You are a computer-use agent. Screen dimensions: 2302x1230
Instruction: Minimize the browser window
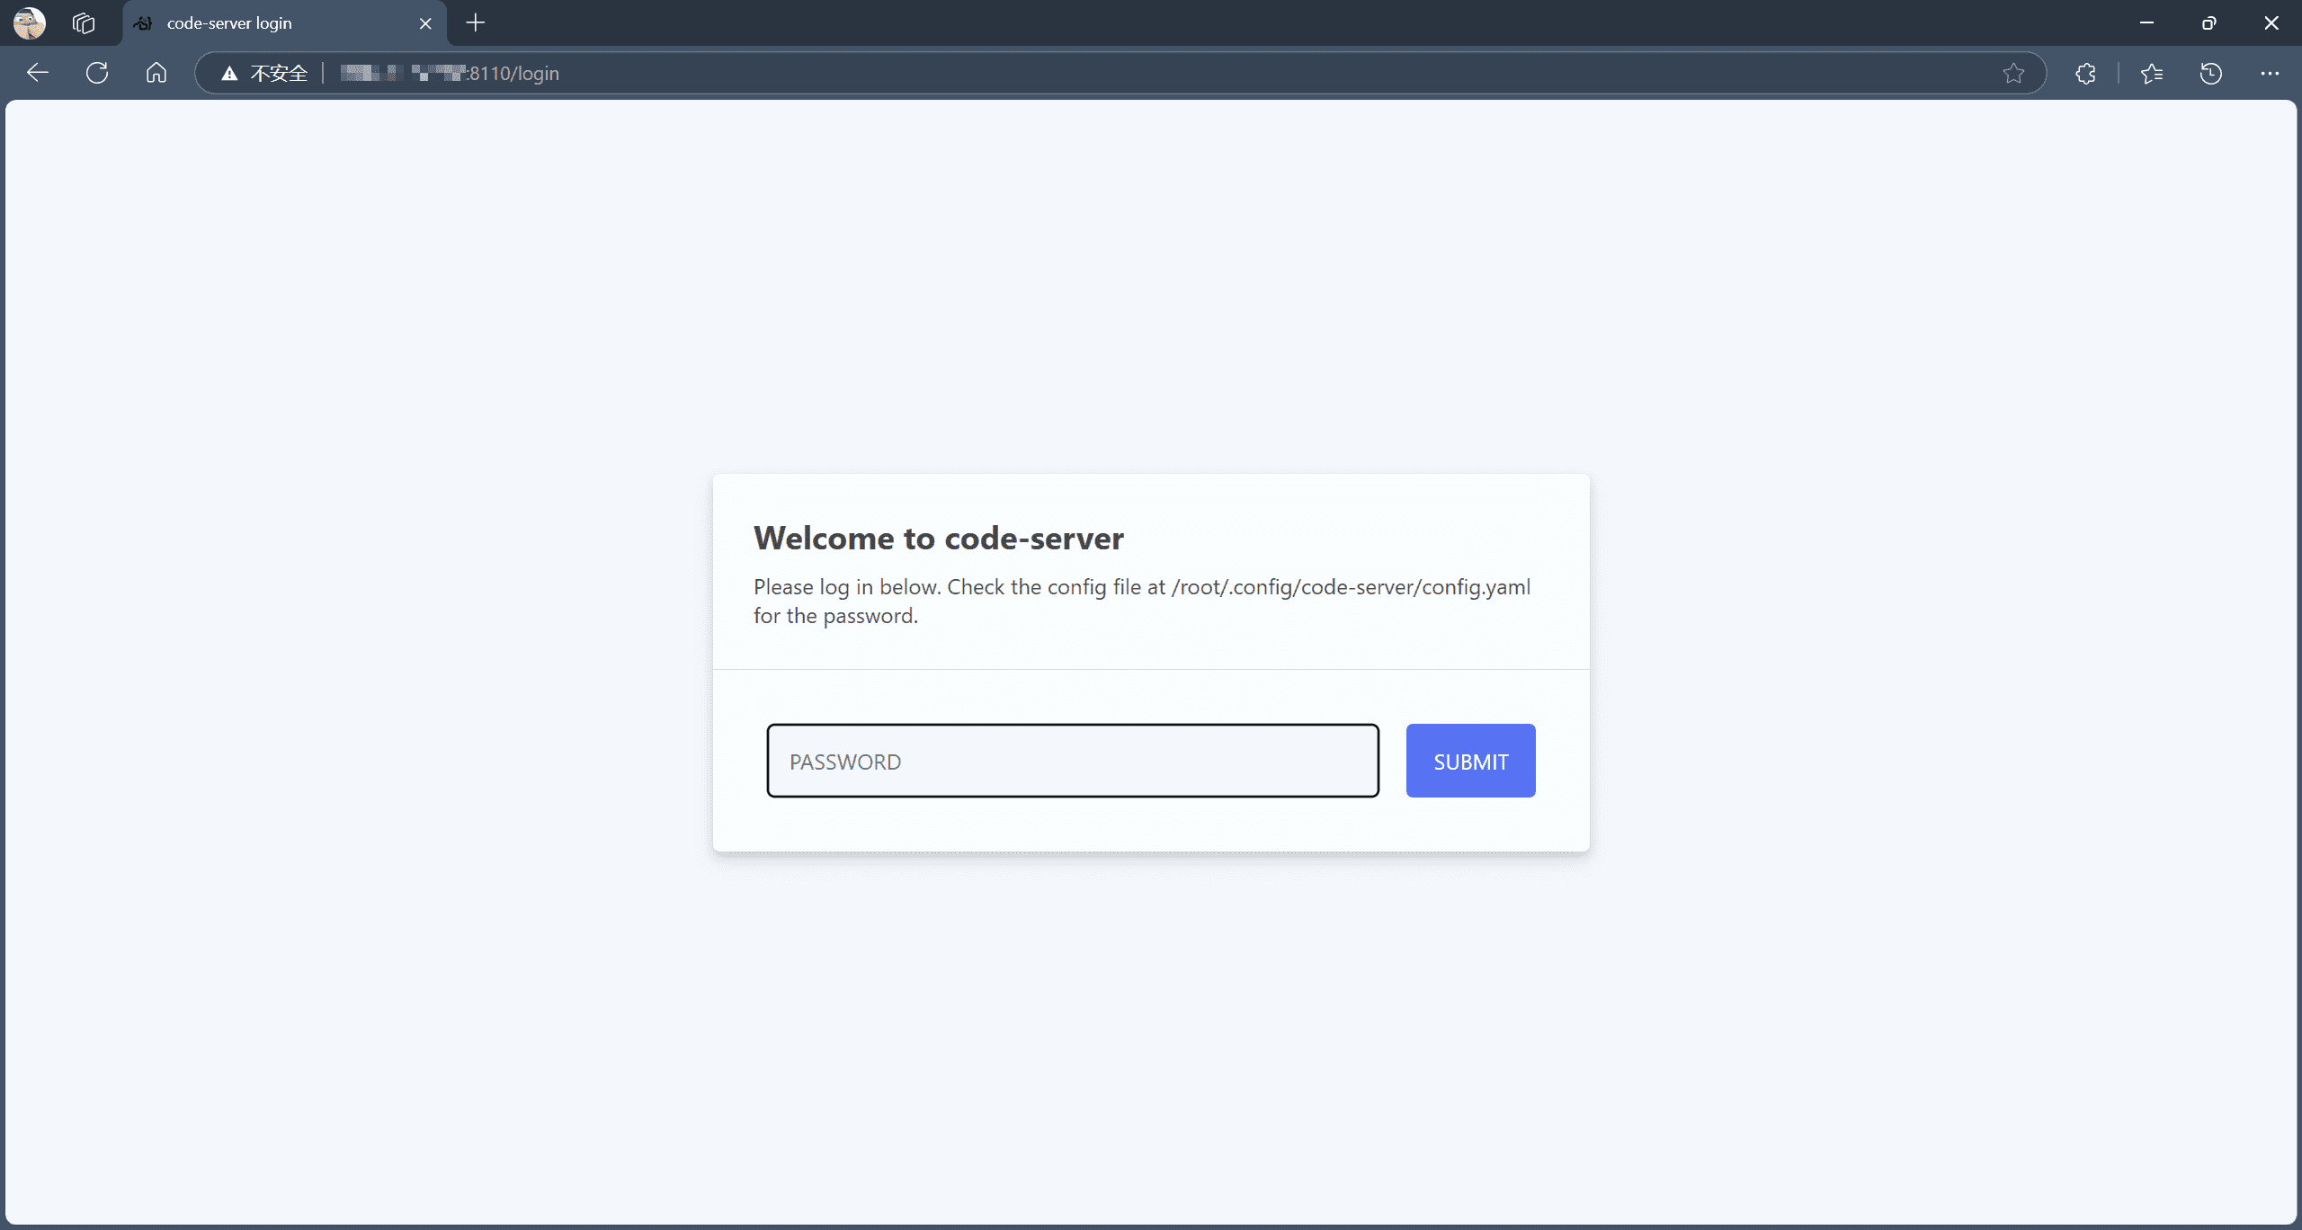[x=2146, y=23]
